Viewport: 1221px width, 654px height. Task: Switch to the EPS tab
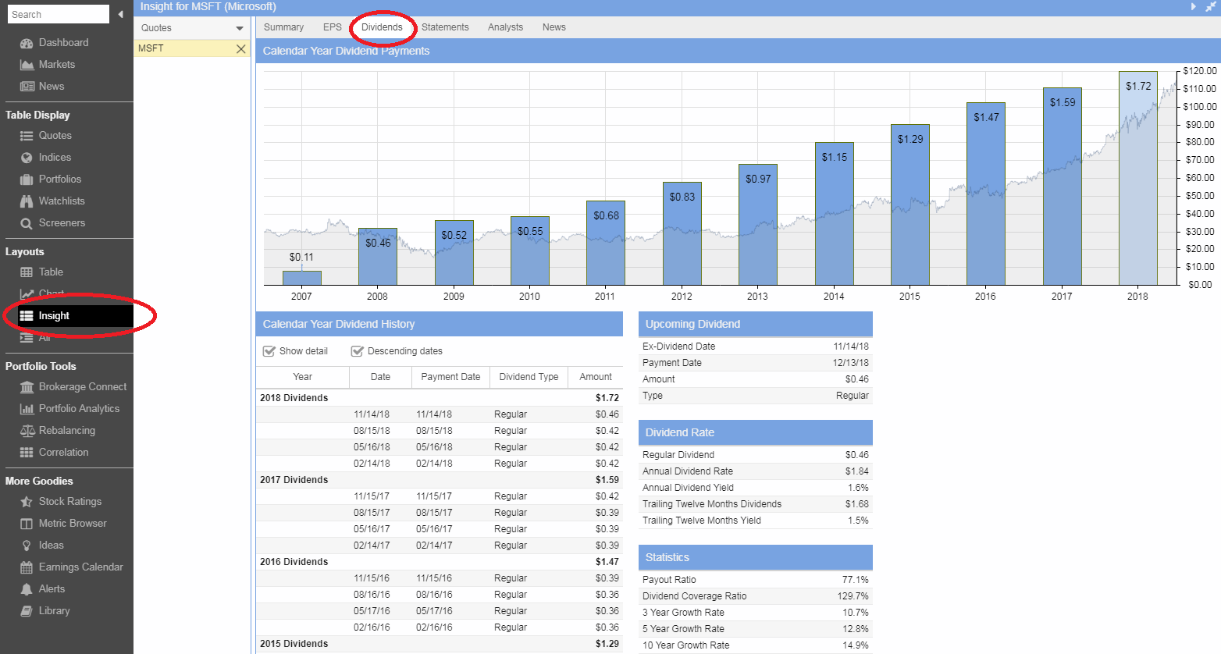pyautogui.click(x=333, y=27)
